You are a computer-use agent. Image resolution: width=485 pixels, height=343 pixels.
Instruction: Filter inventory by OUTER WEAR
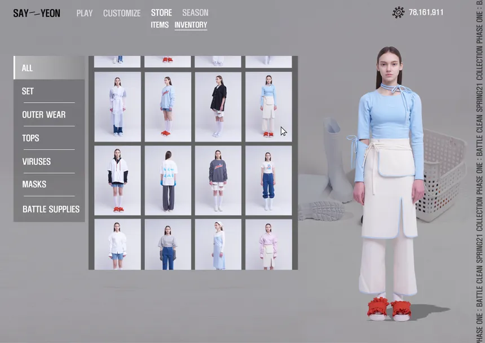point(49,115)
